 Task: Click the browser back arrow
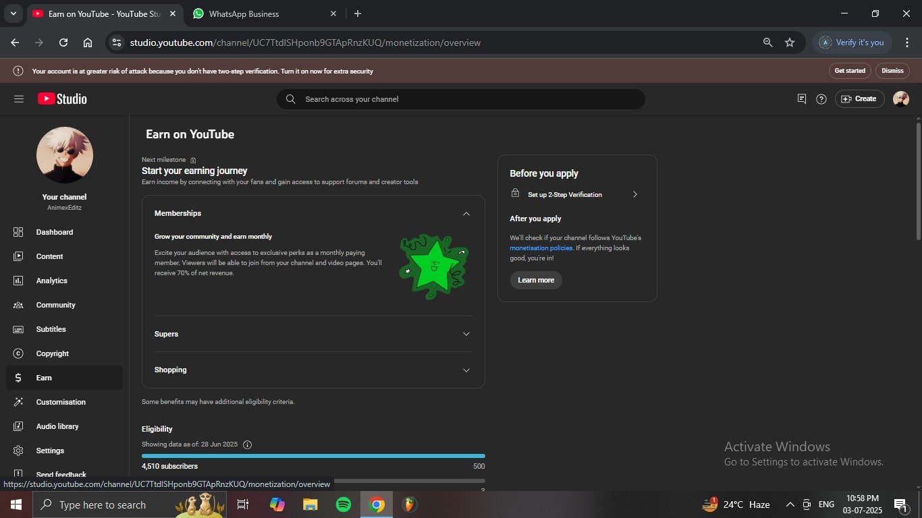tap(15, 42)
